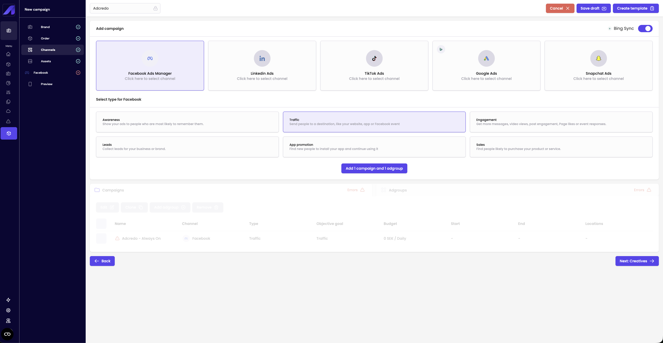The height and width of the screenshot is (343, 663).
Task: Click the Next: Creatives button
Action: pos(637,261)
